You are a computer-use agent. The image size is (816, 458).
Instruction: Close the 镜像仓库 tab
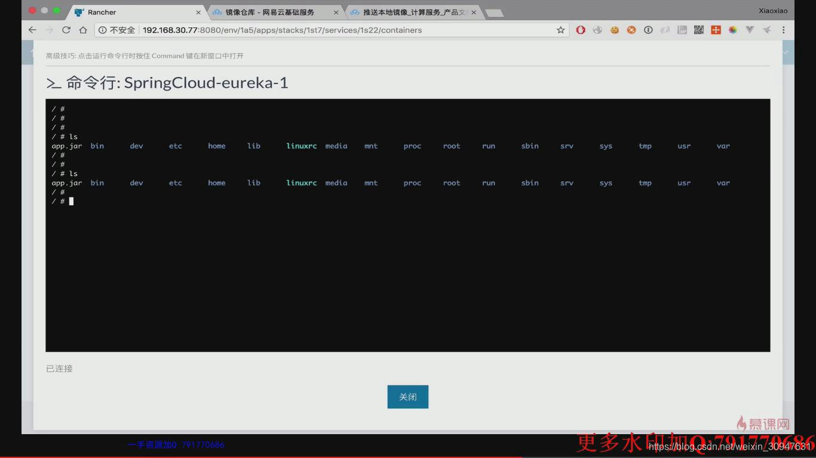(x=336, y=12)
